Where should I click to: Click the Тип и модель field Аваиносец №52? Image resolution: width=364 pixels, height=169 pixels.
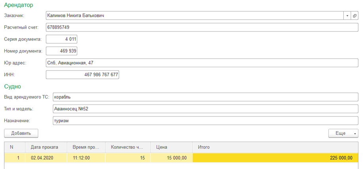(x=205, y=109)
